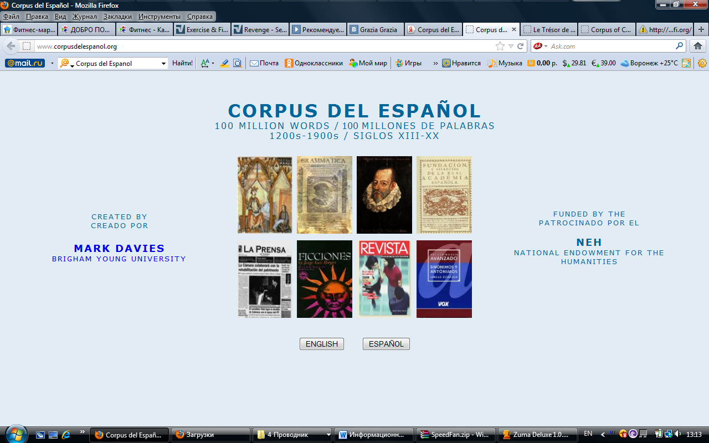Open the Файл menu
This screenshot has width=709, height=443.
pyautogui.click(x=11, y=17)
